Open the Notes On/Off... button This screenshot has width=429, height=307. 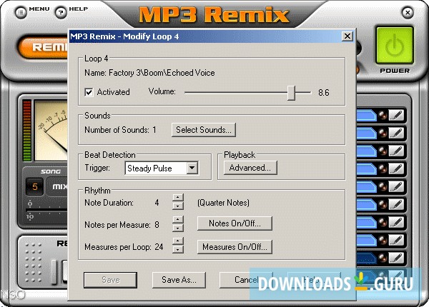(x=235, y=223)
